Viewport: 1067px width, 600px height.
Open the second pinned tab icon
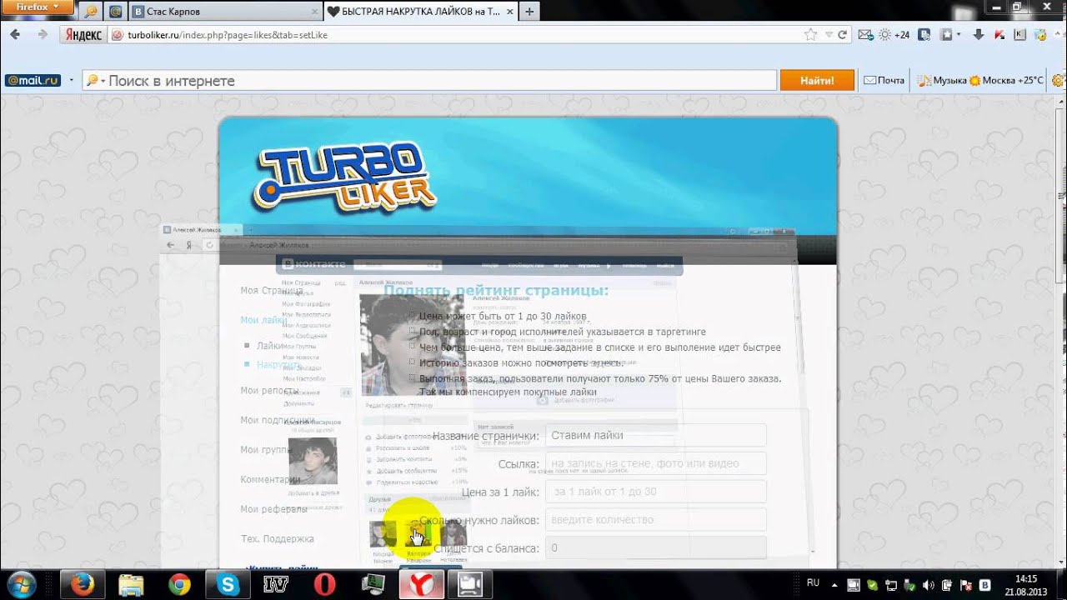pyautogui.click(x=115, y=12)
